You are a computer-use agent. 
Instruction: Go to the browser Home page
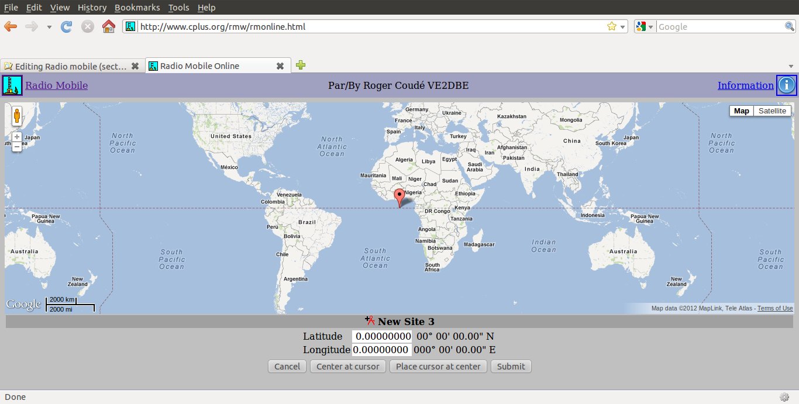pos(108,26)
